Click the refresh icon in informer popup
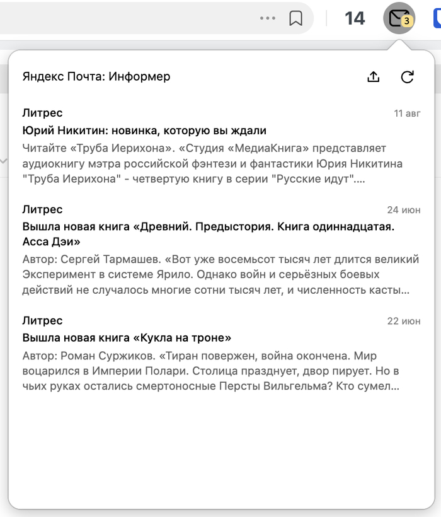Screen dimensions: 441x517 point(407,77)
